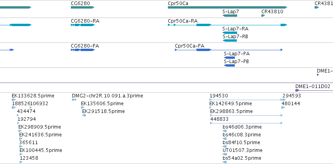Click EST label EK241636.5prime
This screenshot has height=164, width=333.
40,135
